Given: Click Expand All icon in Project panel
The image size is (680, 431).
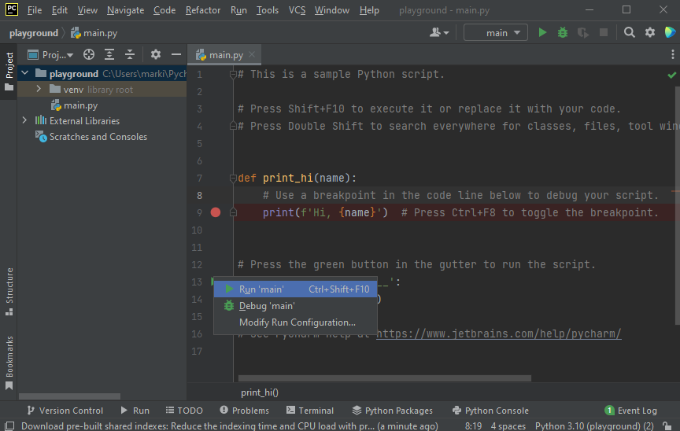Looking at the screenshot, I should [109, 55].
